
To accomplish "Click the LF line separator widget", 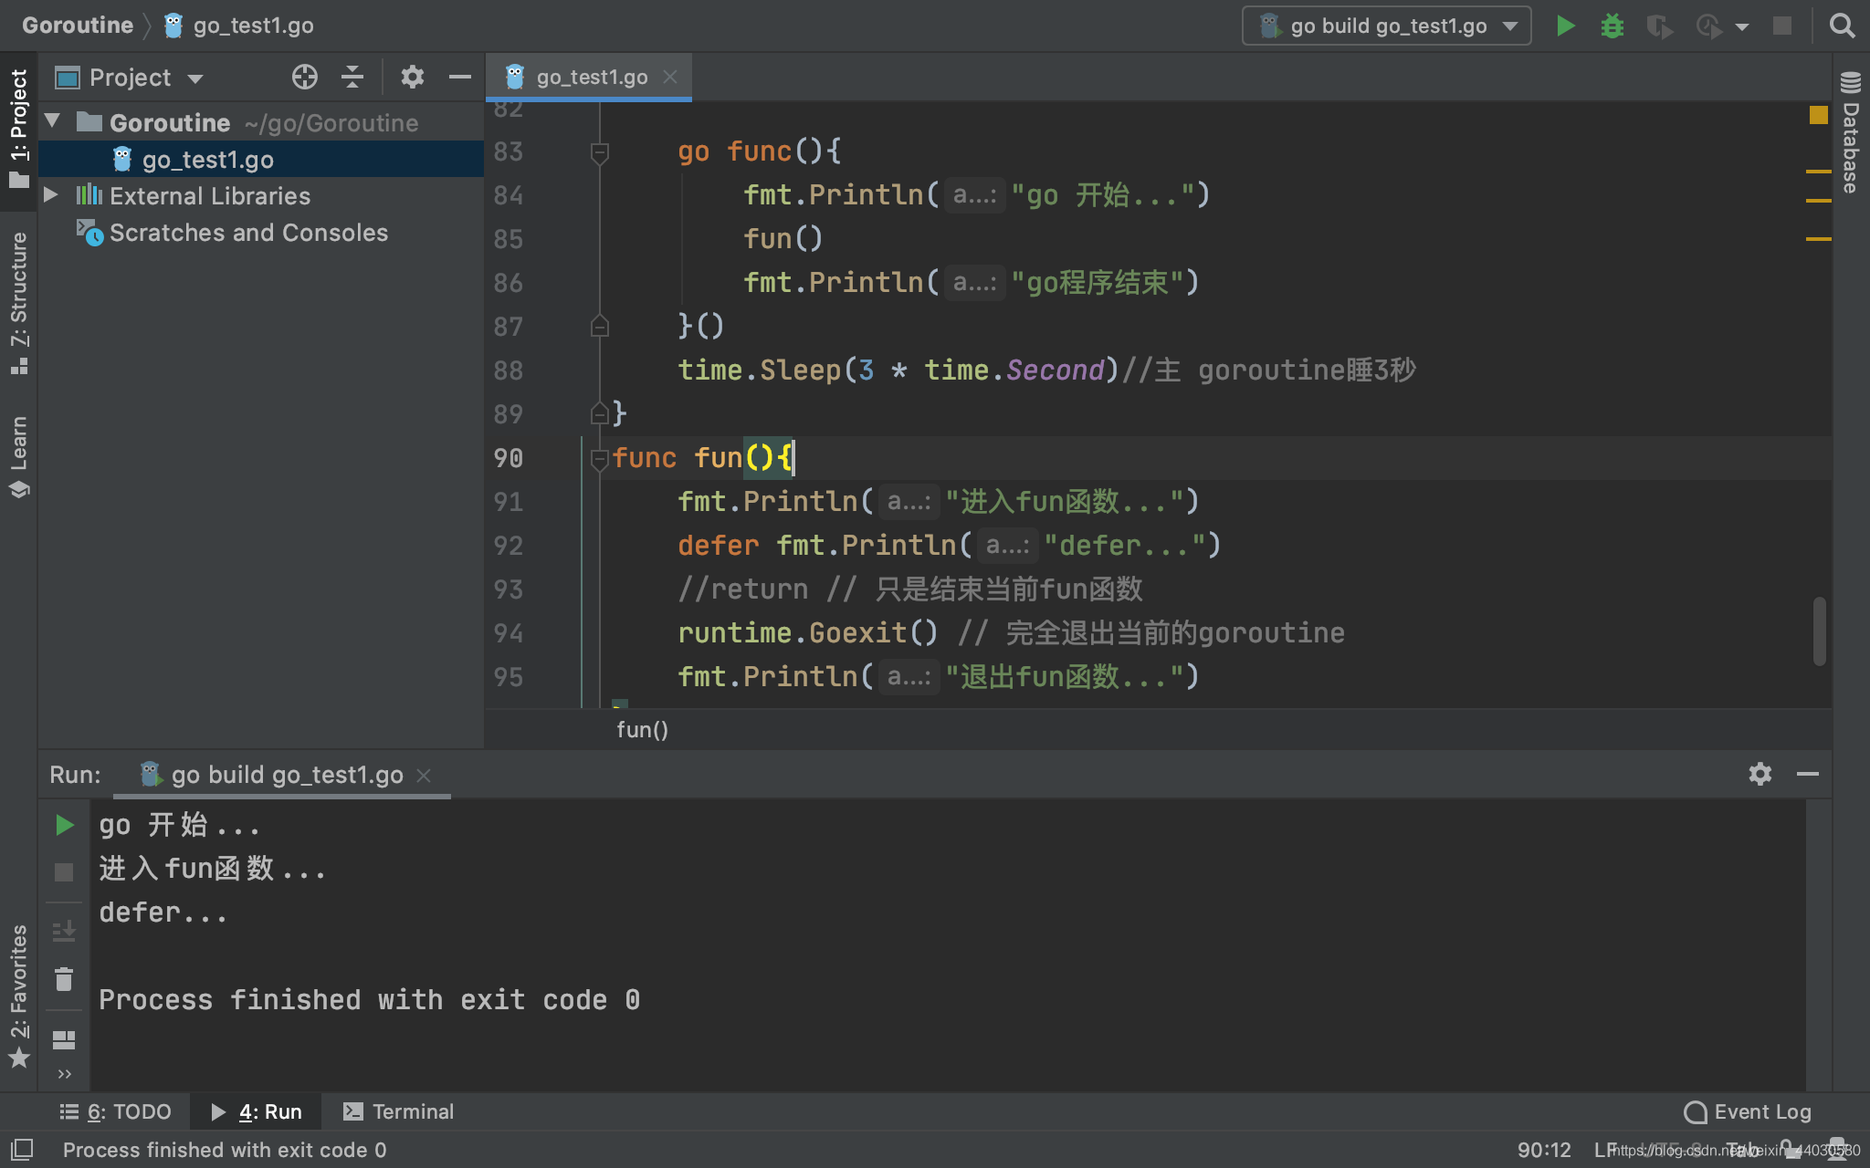I will pyautogui.click(x=1603, y=1150).
